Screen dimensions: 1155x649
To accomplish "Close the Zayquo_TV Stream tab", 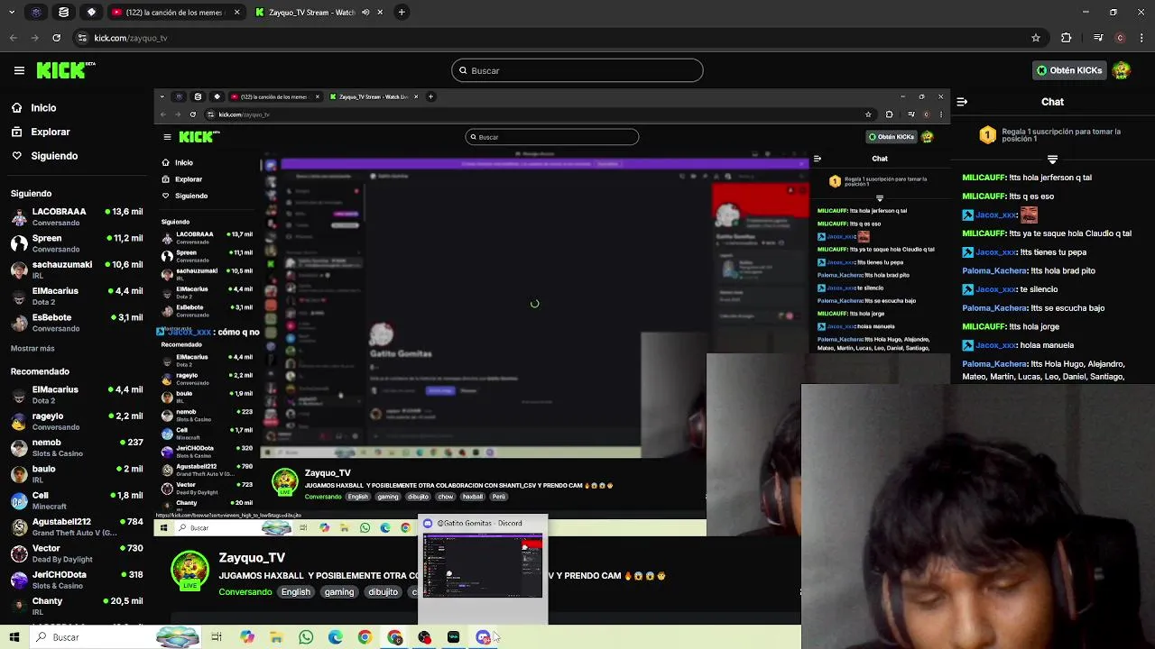I will point(380,13).
